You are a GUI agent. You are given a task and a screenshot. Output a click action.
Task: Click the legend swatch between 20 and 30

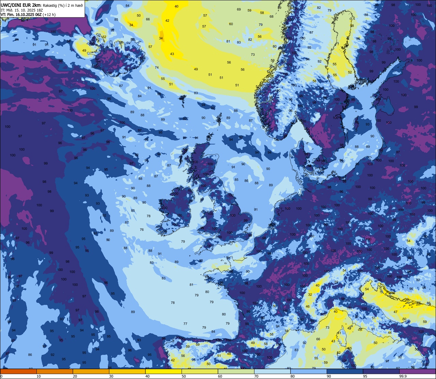coord(91,371)
